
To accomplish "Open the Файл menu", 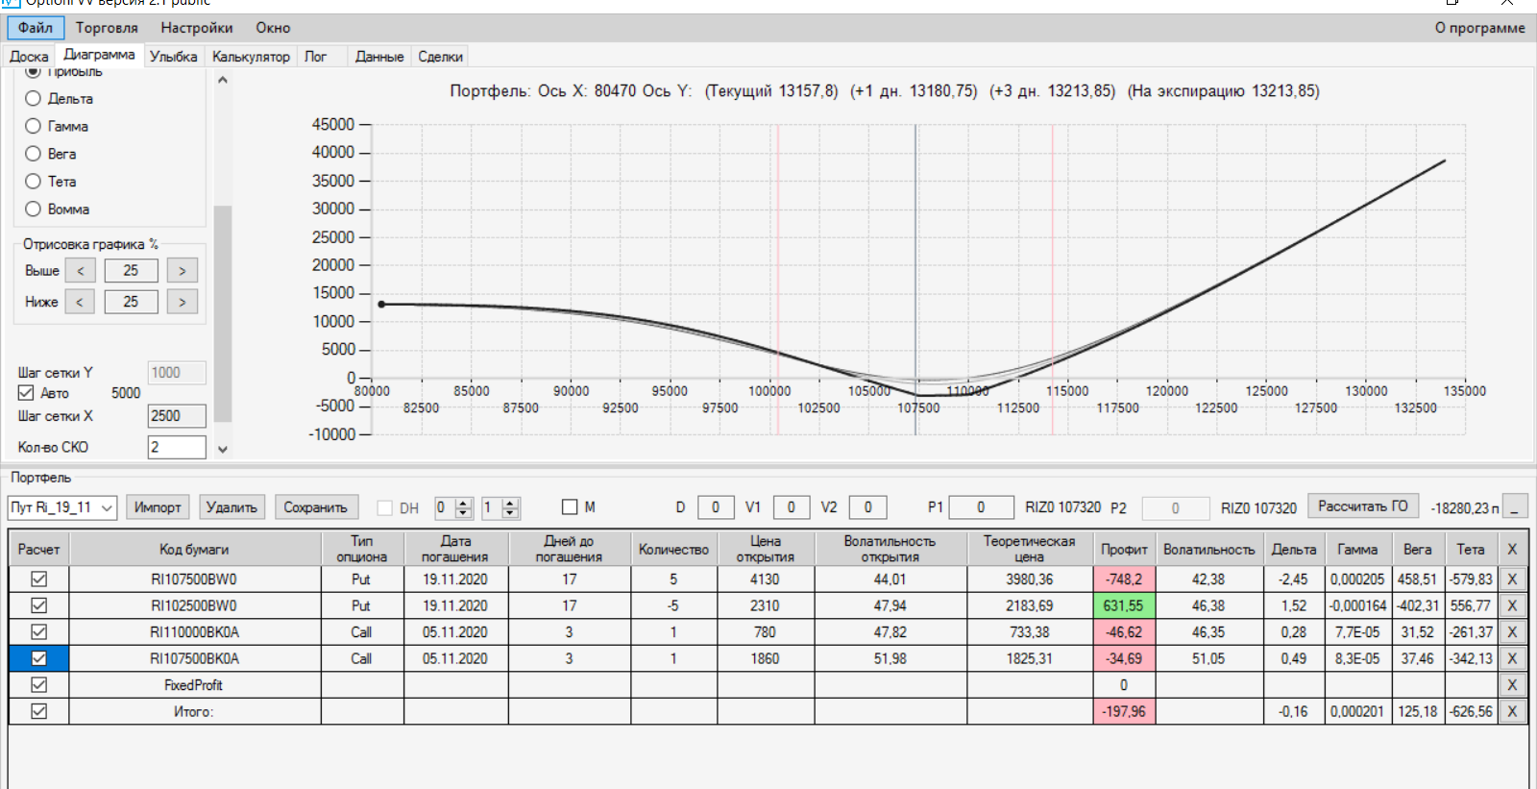I will (x=36, y=28).
